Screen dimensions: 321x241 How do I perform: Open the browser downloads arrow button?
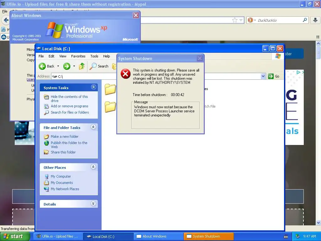pyautogui.click(x=315, y=20)
